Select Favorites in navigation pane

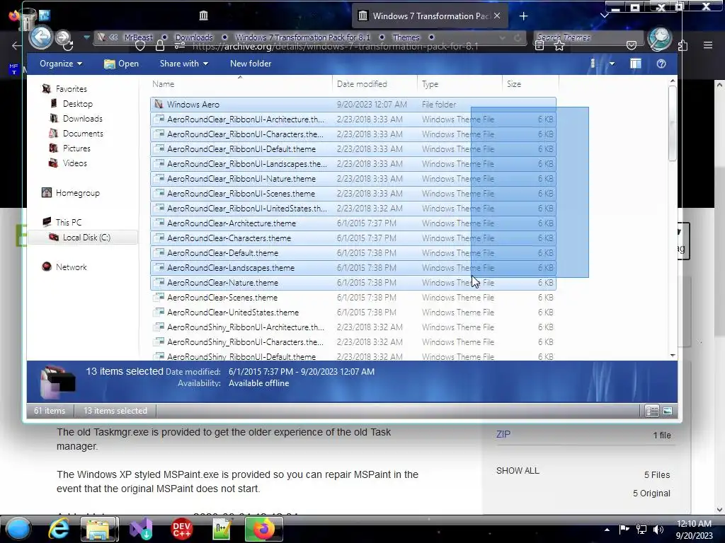[x=72, y=88]
